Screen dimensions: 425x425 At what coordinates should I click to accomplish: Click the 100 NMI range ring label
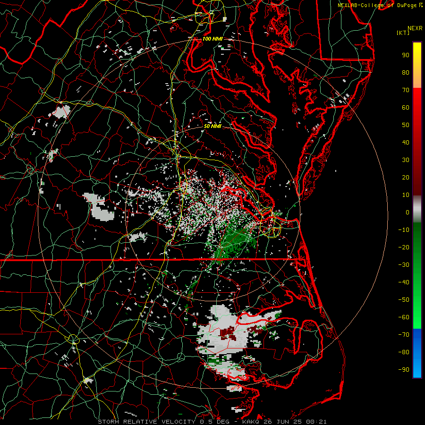click(212, 39)
